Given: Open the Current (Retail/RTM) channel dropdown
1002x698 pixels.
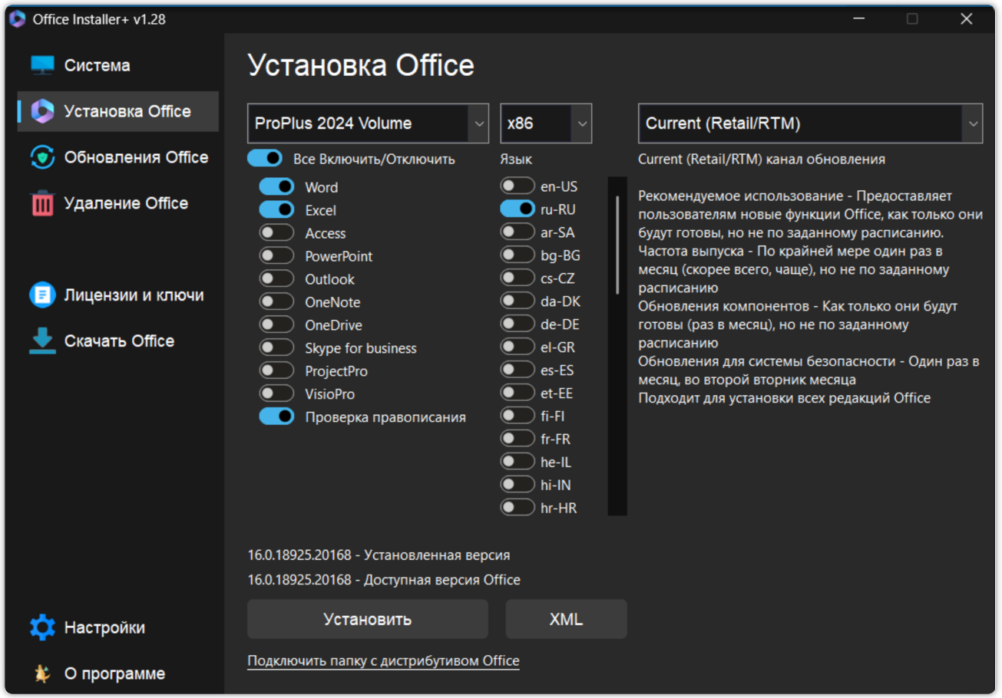Looking at the screenshot, I should (x=810, y=123).
